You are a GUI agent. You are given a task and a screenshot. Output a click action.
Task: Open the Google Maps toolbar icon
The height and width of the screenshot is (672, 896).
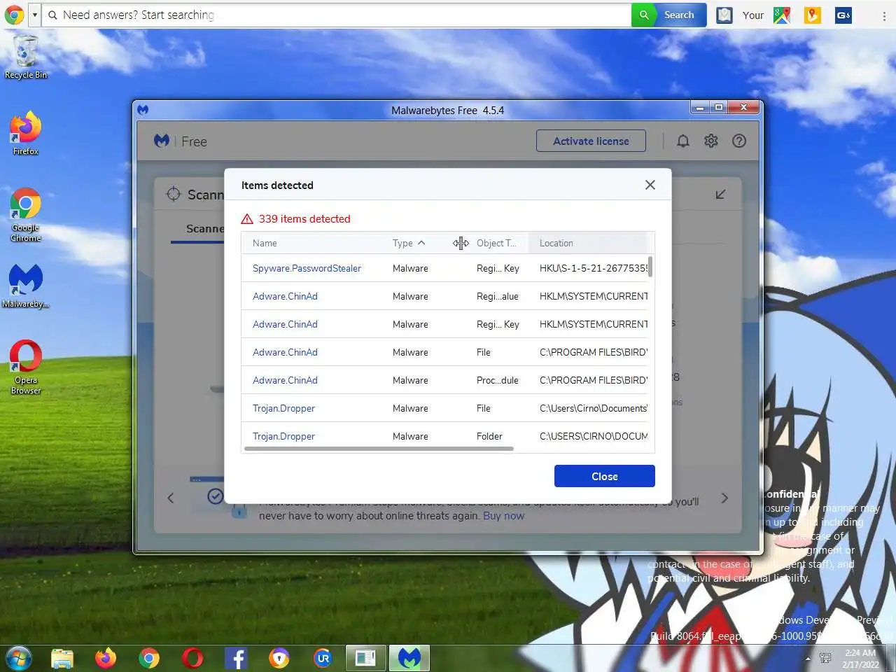(782, 15)
